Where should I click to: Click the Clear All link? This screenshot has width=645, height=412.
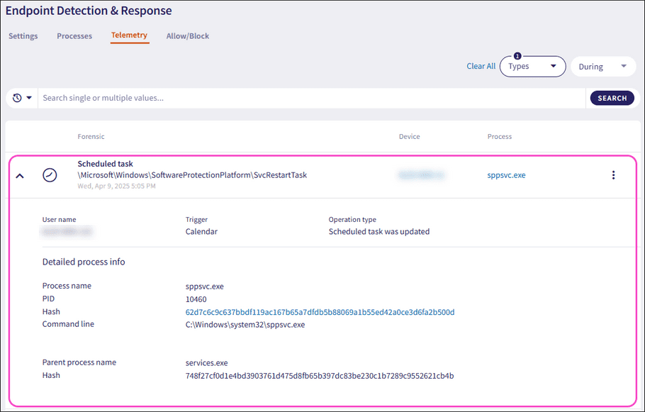tap(481, 66)
